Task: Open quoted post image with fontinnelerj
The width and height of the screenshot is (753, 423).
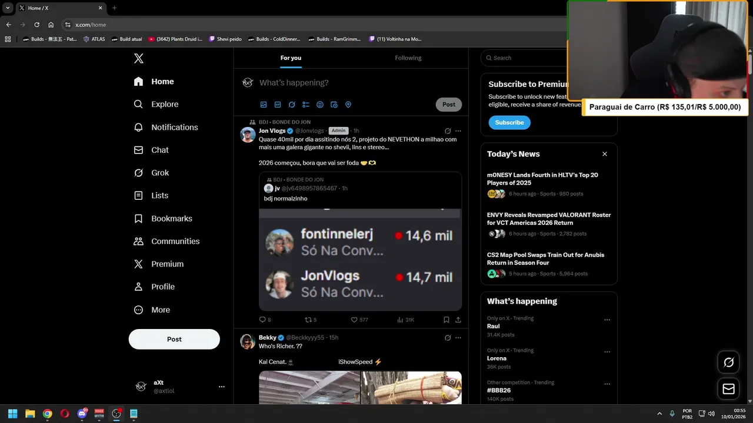Action: tap(360, 258)
